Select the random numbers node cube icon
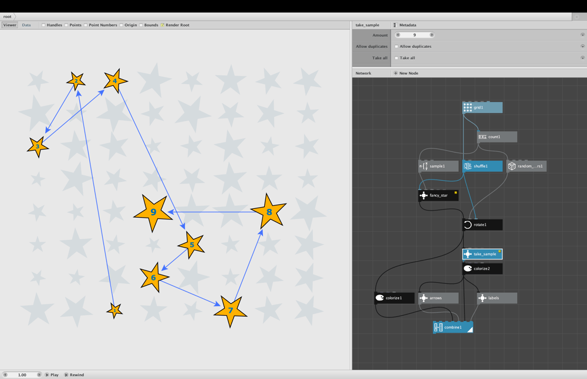The height and width of the screenshot is (379, 587). click(512, 166)
